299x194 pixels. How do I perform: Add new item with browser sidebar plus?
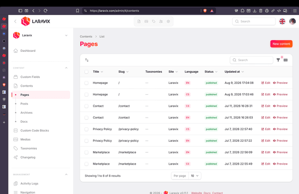[x=4, y=123]
